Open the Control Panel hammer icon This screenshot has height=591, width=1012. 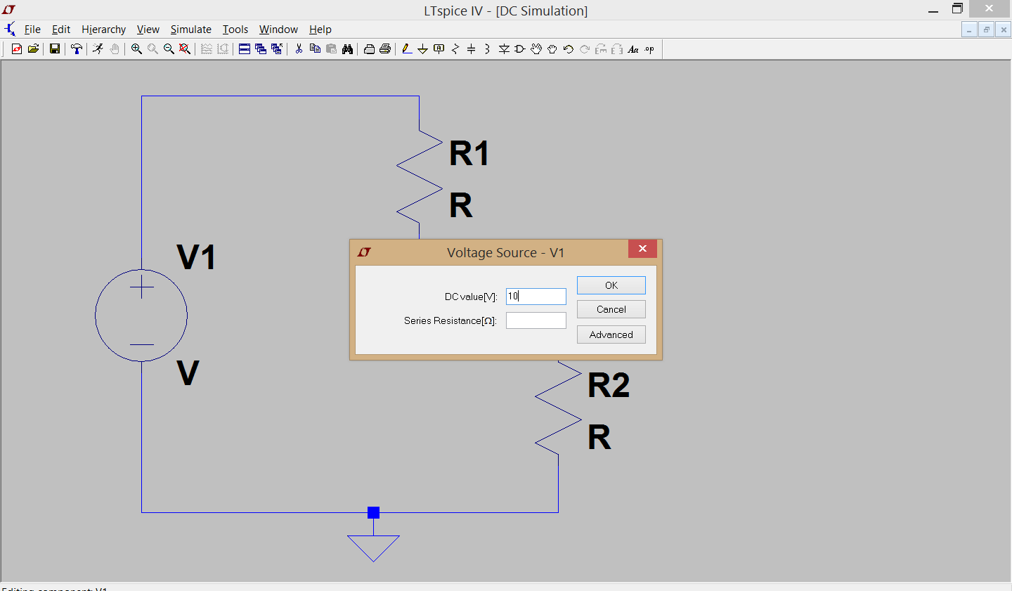point(76,49)
